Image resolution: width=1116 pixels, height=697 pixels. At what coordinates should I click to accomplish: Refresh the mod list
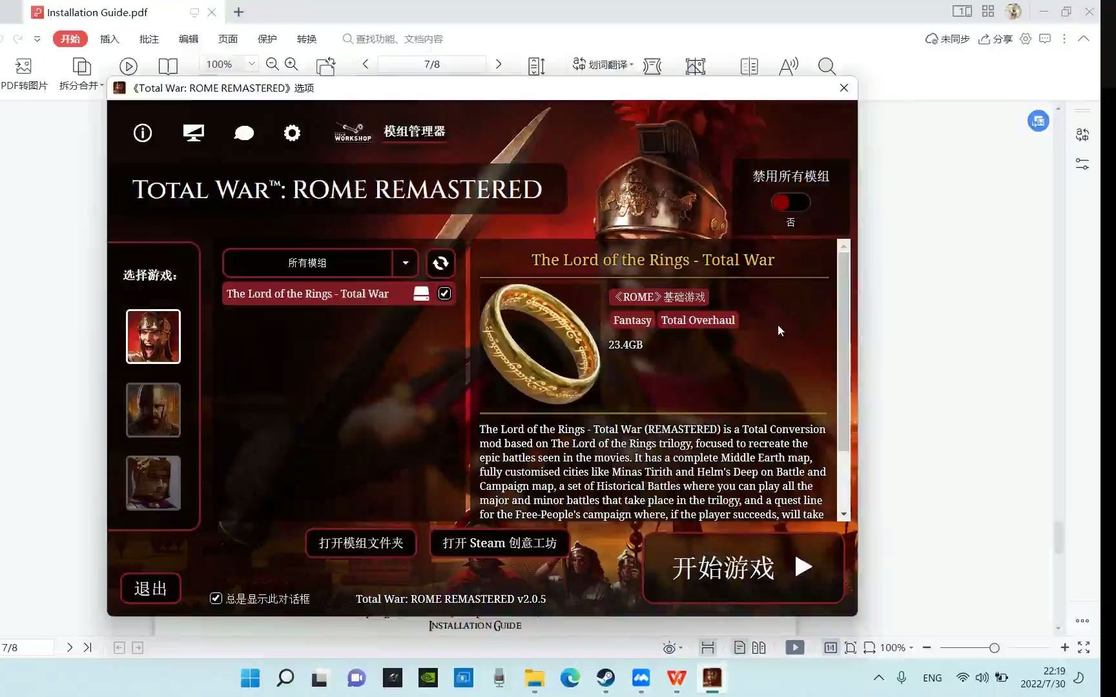[440, 263]
